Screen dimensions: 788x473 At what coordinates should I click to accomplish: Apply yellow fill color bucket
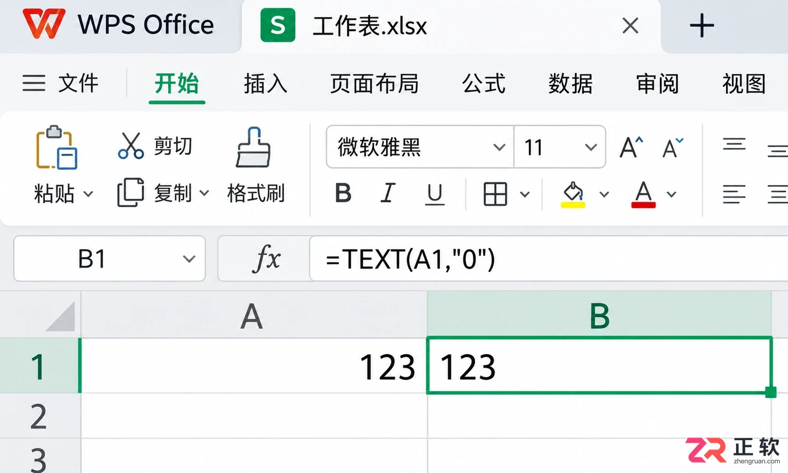pyautogui.click(x=573, y=194)
